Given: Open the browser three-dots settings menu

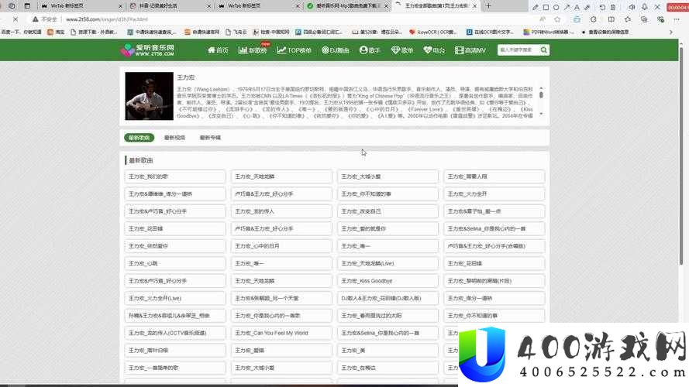Looking at the screenshot, I should (677, 19).
